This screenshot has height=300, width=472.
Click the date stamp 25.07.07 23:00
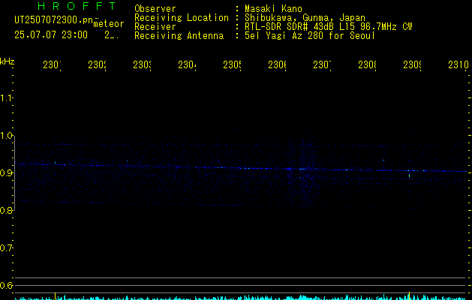pyautogui.click(x=51, y=35)
